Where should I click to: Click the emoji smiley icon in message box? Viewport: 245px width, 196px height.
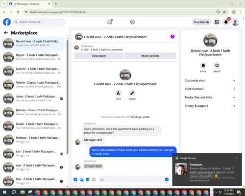[x=167, y=179]
